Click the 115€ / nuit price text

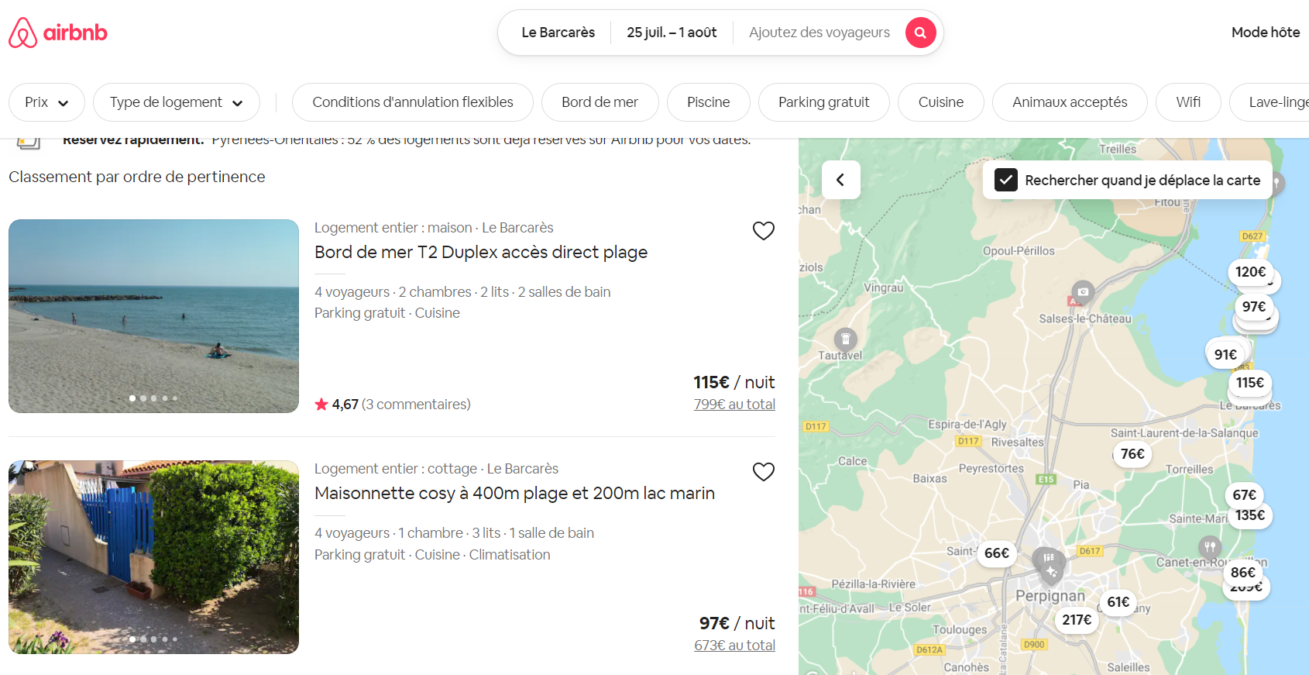click(734, 382)
